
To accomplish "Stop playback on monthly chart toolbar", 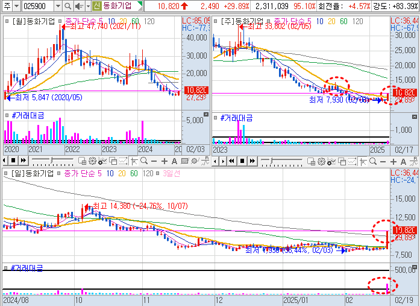I will coord(13,161).
